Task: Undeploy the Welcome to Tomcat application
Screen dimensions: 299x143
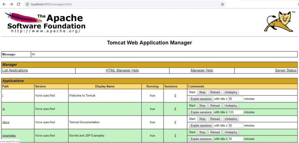Action: click(x=231, y=92)
